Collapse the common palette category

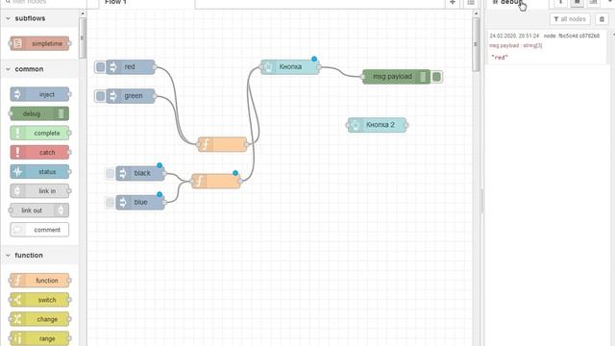tap(9, 69)
